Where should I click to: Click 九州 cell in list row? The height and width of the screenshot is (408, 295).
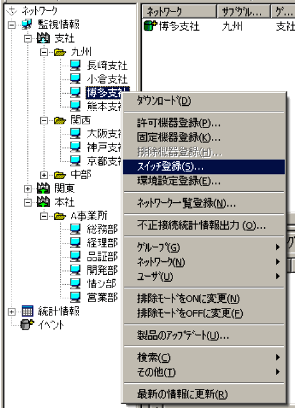click(x=232, y=26)
